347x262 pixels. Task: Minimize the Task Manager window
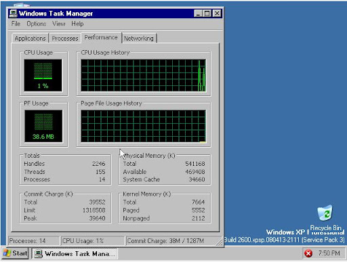198,14
